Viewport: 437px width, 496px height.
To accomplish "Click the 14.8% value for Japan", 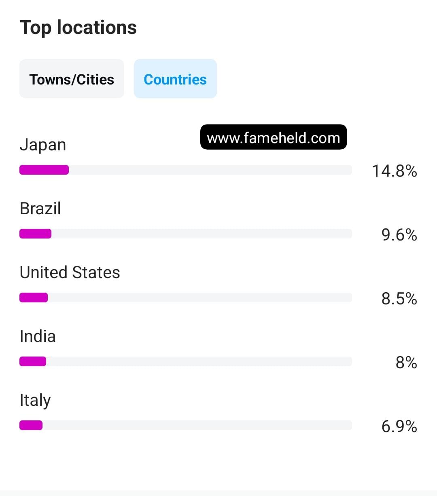I will (395, 171).
